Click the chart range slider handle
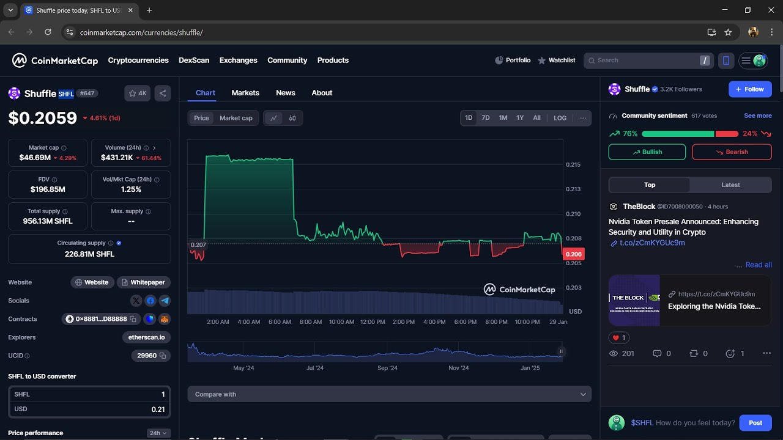Image resolution: width=783 pixels, height=440 pixels. pyautogui.click(x=561, y=351)
